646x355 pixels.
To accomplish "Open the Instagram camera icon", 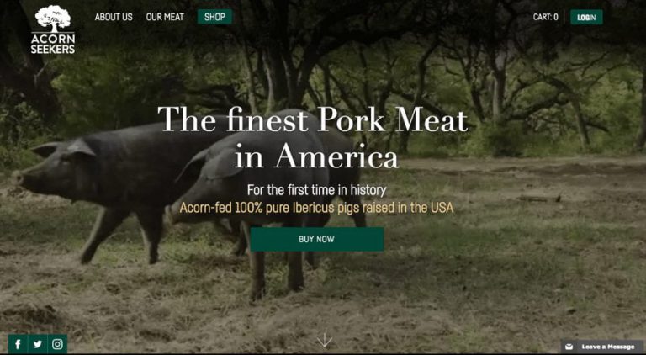I will (x=57, y=344).
